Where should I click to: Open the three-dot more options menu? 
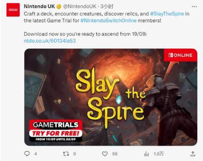[194, 6]
